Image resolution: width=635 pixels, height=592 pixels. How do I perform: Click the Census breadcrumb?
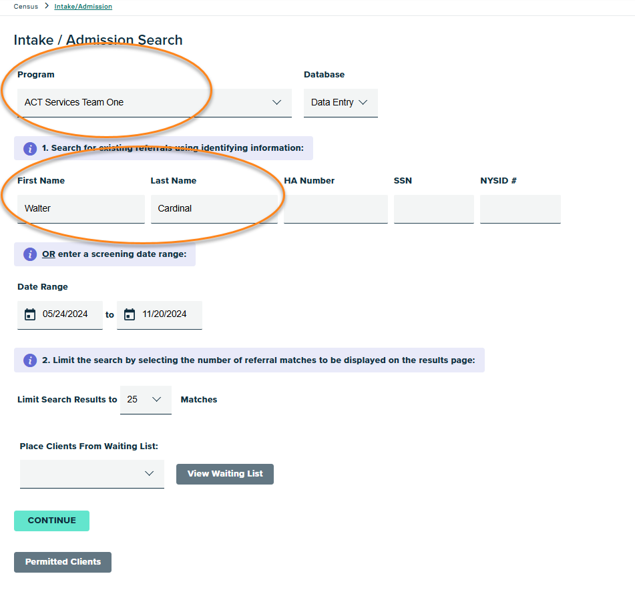pos(26,7)
